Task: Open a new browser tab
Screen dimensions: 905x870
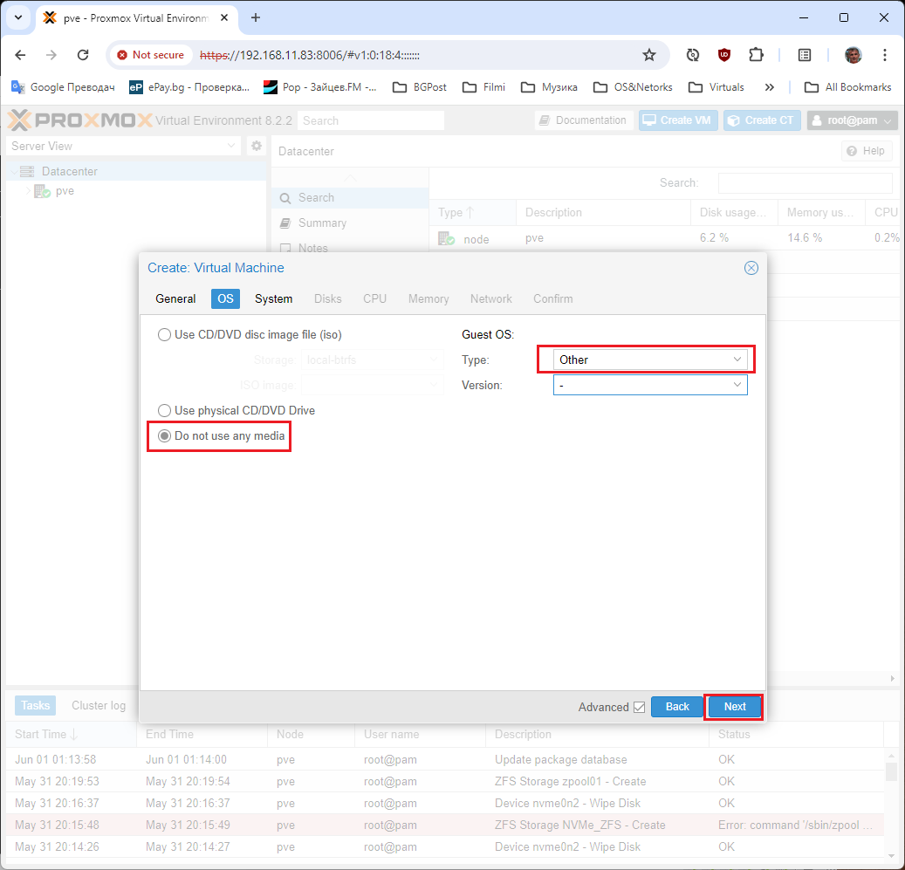Action: (255, 17)
